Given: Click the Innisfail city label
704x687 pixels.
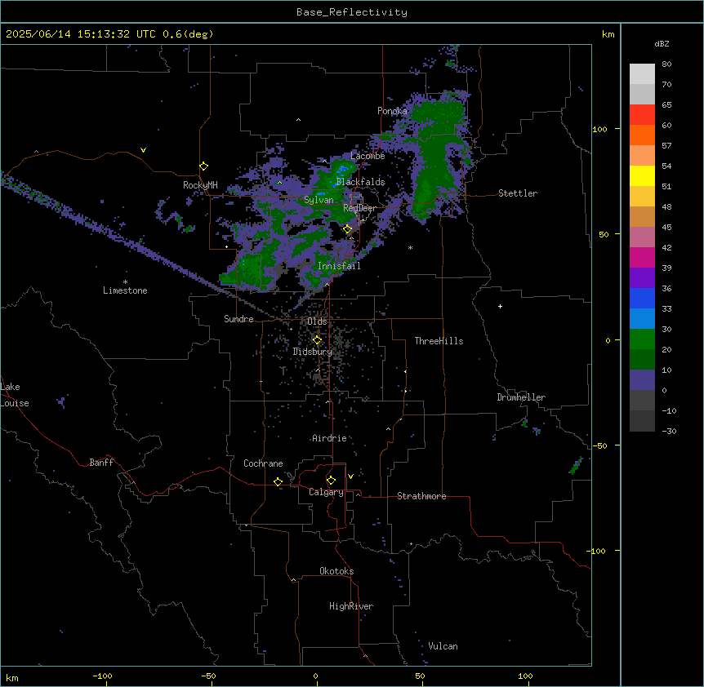Looking at the screenshot, I should click(x=339, y=266).
